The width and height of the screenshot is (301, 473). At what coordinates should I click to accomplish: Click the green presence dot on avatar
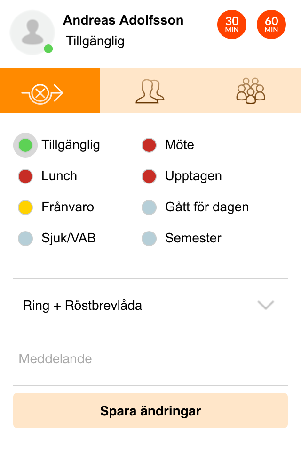click(x=48, y=49)
